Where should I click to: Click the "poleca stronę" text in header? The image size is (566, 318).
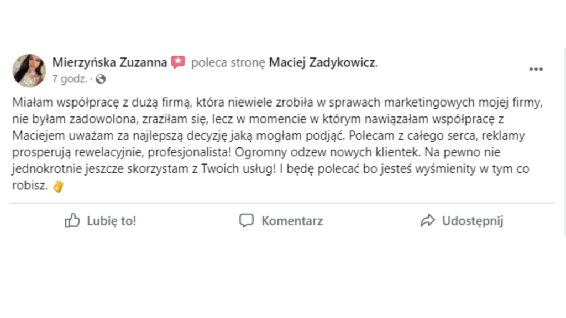coord(228,62)
